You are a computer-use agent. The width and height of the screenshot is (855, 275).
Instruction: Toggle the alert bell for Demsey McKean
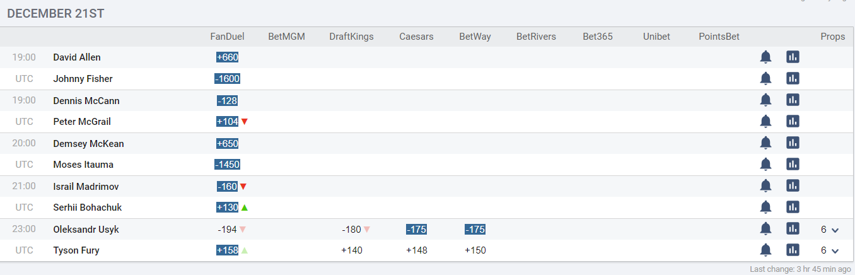[765, 143]
